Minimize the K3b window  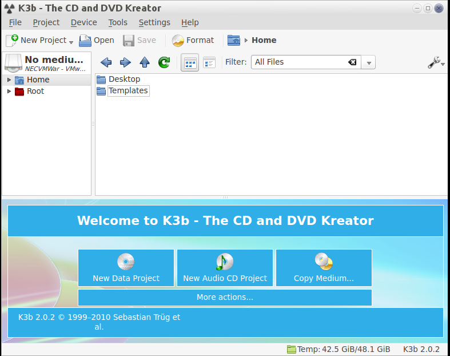tap(417, 9)
